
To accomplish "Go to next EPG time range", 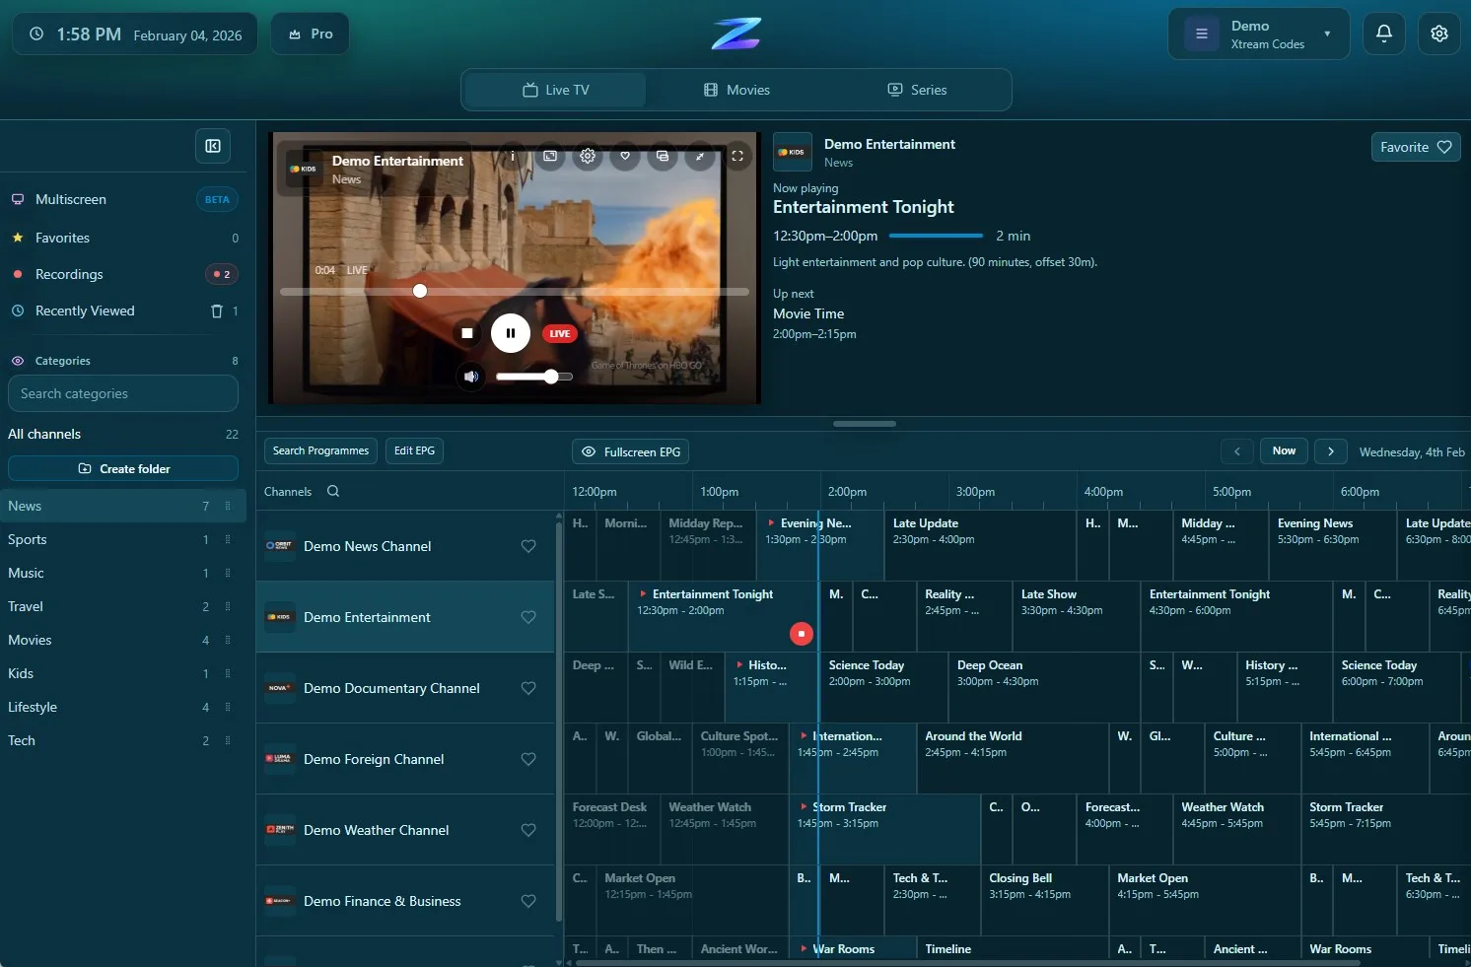I will (x=1331, y=451).
